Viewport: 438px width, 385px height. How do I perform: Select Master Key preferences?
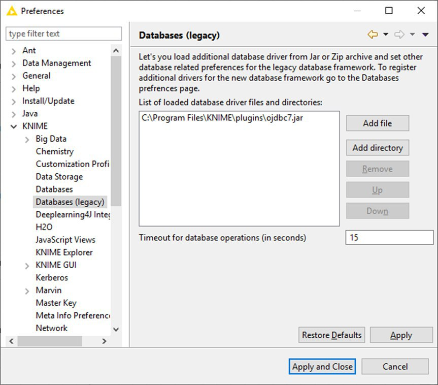point(56,303)
